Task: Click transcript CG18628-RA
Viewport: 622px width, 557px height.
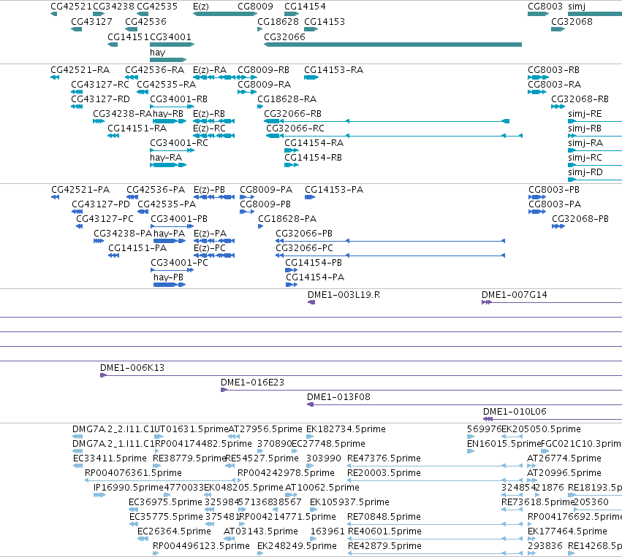Action: pyautogui.click(x=287, y=99)
